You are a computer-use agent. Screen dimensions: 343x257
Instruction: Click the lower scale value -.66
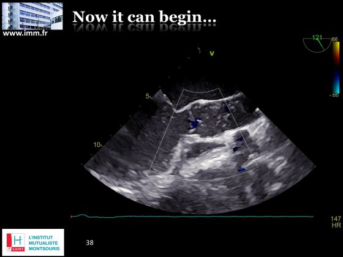click(x=334, y=95)
